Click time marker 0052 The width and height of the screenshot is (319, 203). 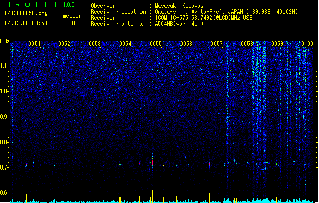coord(64,44)
